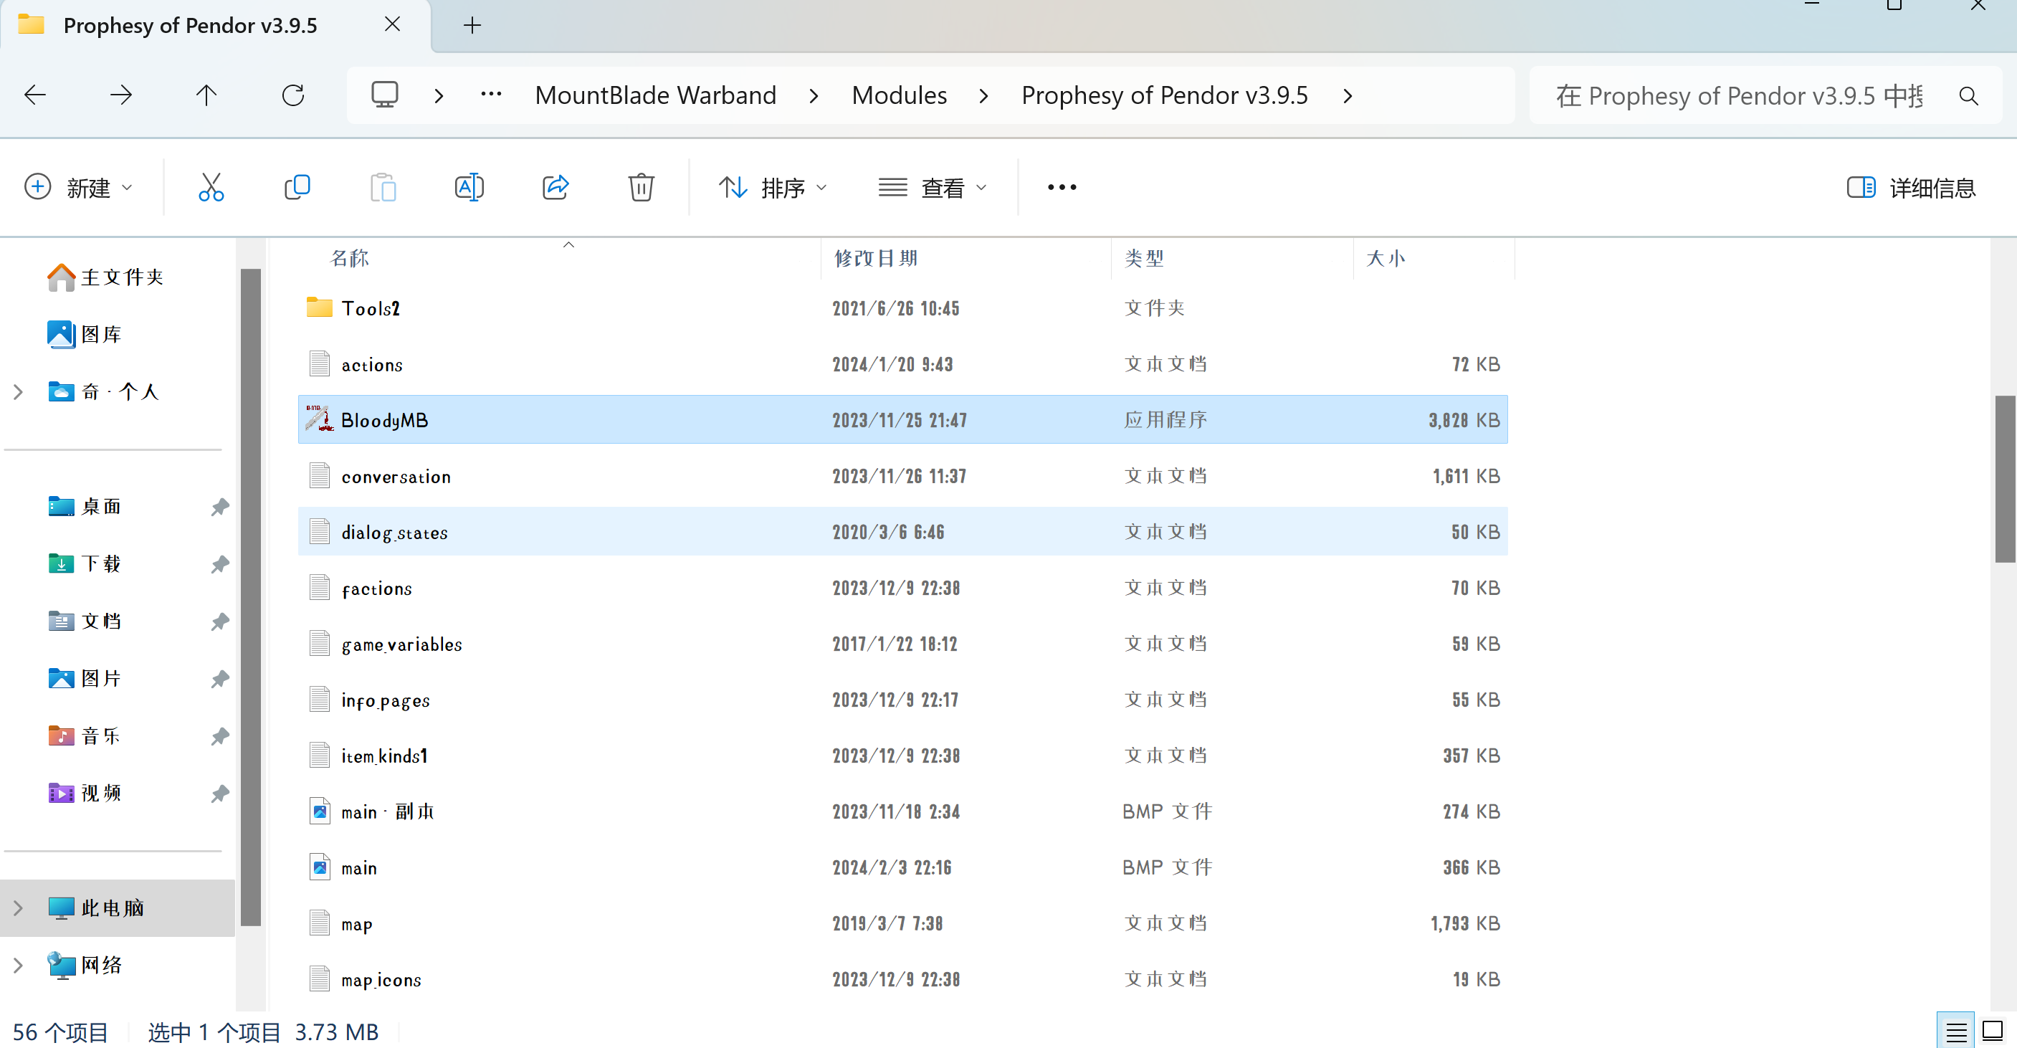Expand chevron after Prophesy of Pendor v3.9.5 breadcrumb
Viewport: 2017px width, 1048px height.
pyautogui.click(x=1347, y=95)
